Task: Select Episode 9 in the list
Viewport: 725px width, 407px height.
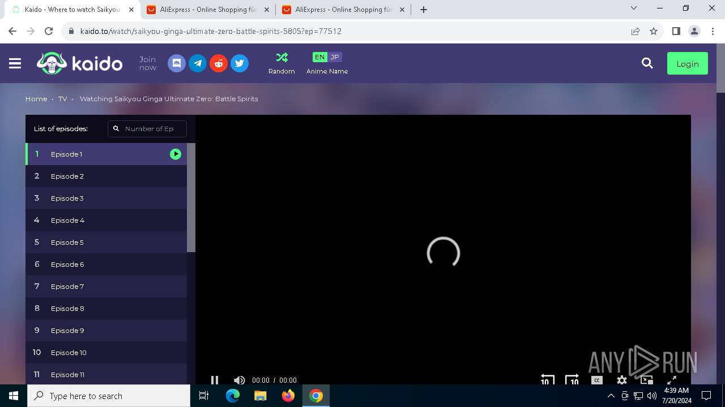Action: 106,331
